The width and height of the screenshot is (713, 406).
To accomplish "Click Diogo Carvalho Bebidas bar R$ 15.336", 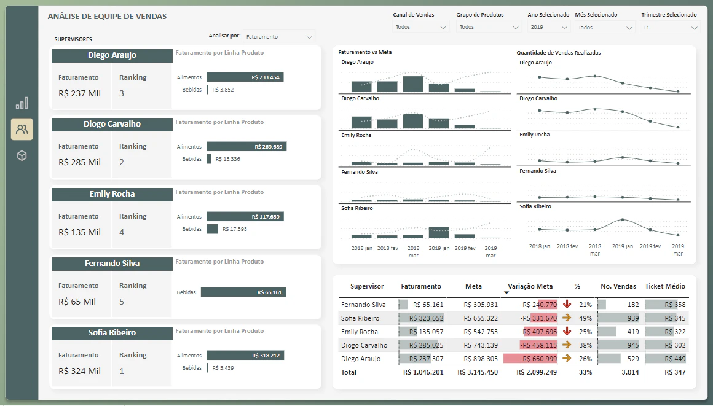I will (209, 159).
